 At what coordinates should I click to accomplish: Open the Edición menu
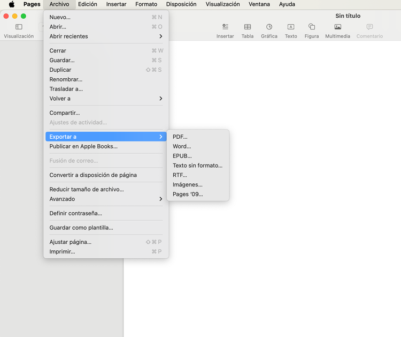[88, 4]
